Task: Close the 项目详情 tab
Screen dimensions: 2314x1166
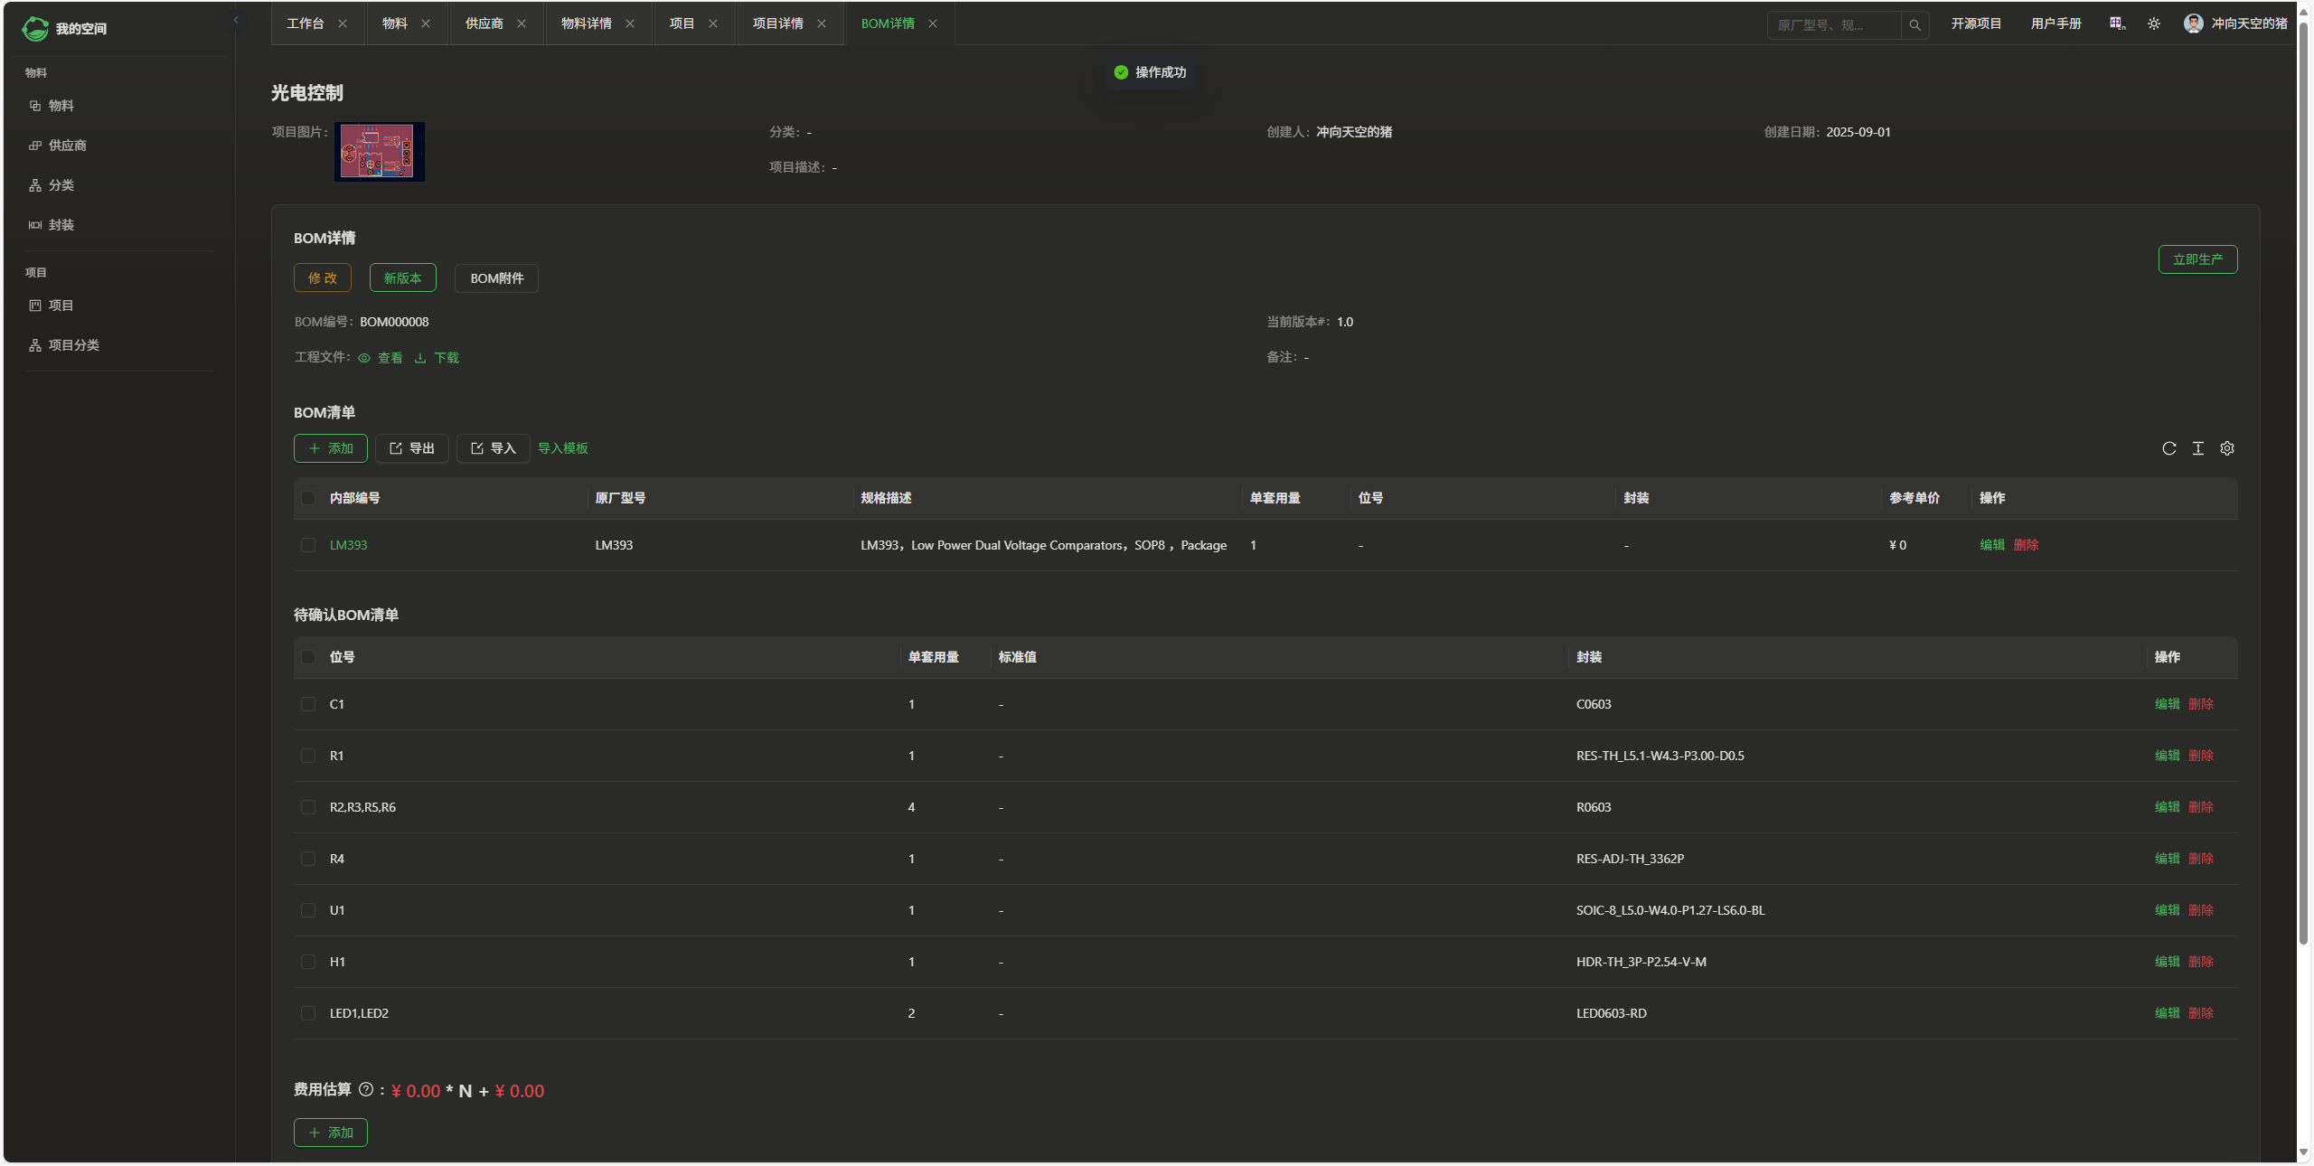Action: 822,24
